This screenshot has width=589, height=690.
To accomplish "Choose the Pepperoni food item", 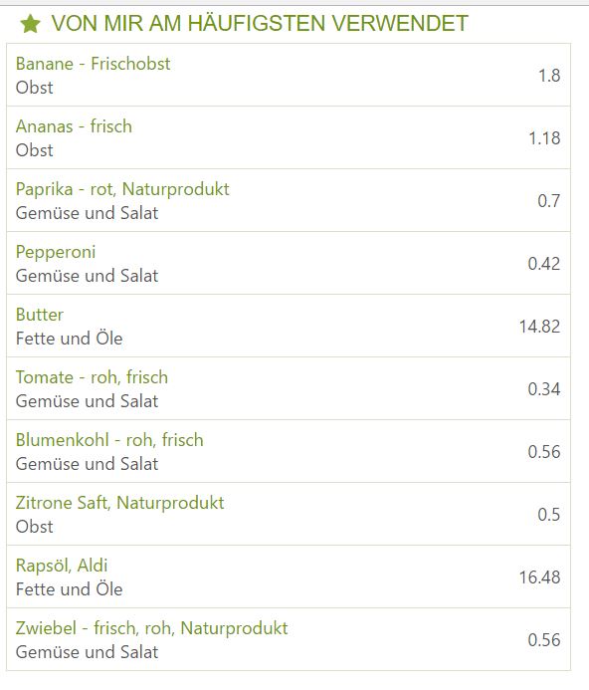I will [x=56, y=253].
